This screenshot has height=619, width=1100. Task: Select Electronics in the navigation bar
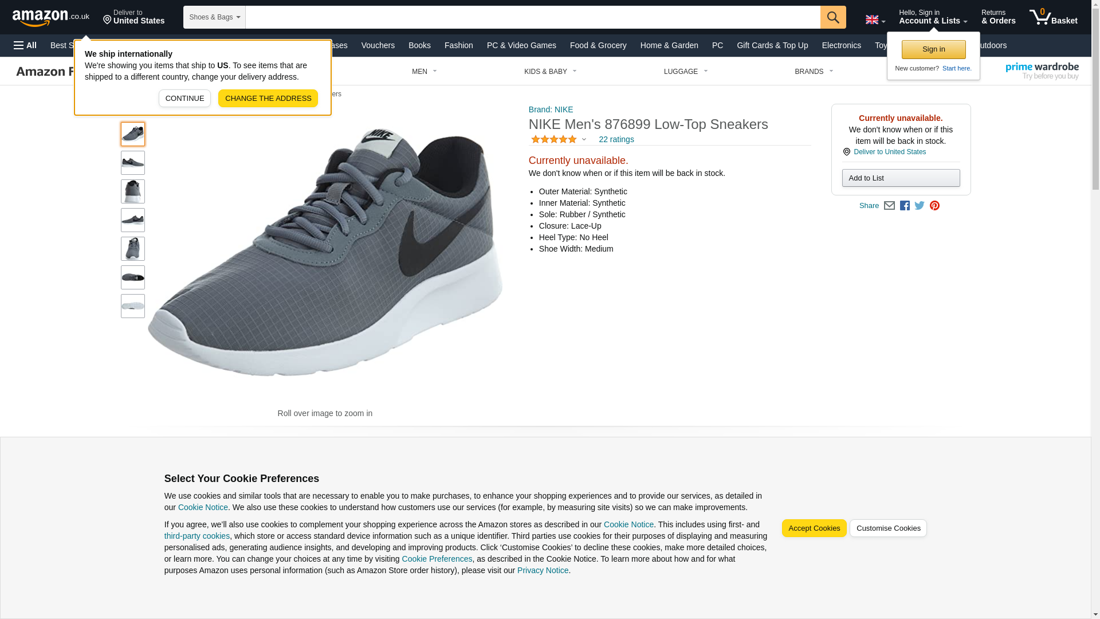coord(841,45)
